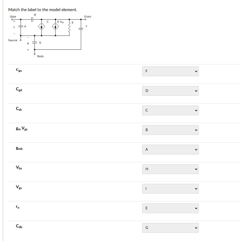Open the Cgs answer dropdown showing F
This screenshot has height=241, width=241.
[170, 71]
